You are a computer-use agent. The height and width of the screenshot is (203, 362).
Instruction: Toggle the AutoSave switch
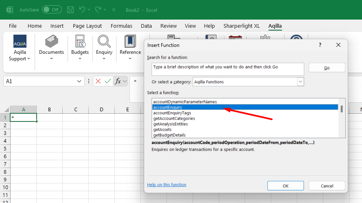(x=52, y=9)
